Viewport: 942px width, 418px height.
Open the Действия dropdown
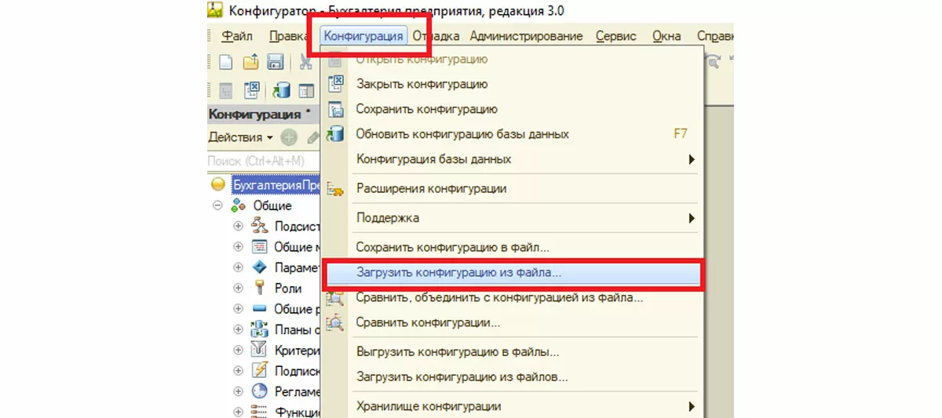pos(240,137)
